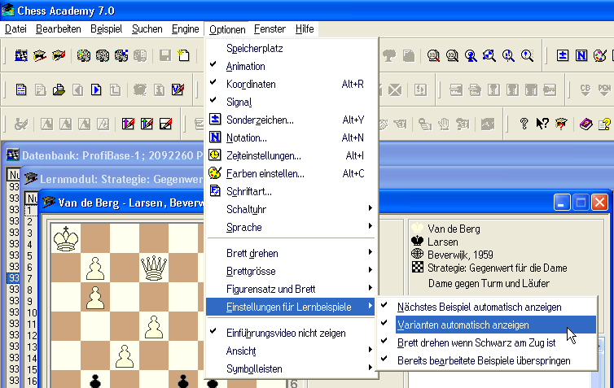Expand the Sprache submenu
This screenshot has width=614, height=388.
(x=291, y=227)
